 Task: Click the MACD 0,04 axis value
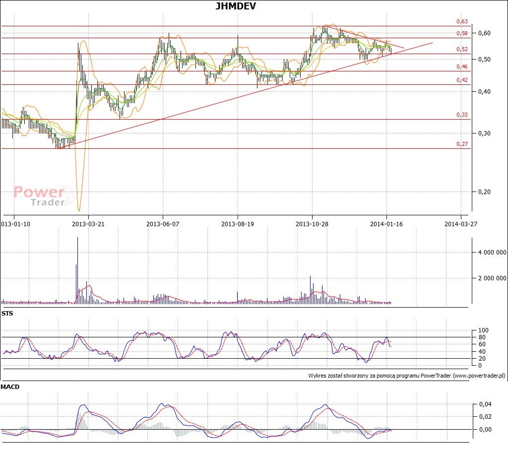pos(485,404)
